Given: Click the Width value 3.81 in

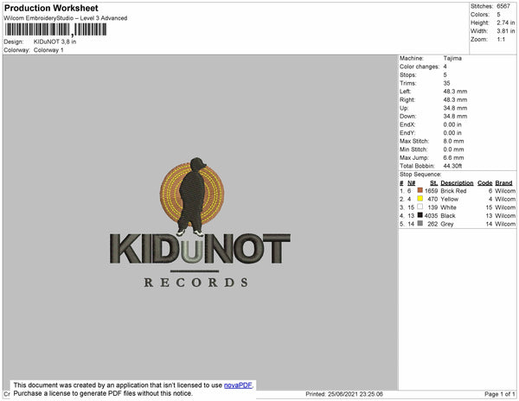Looking at the screenshot, I should (x=505, y=31).
